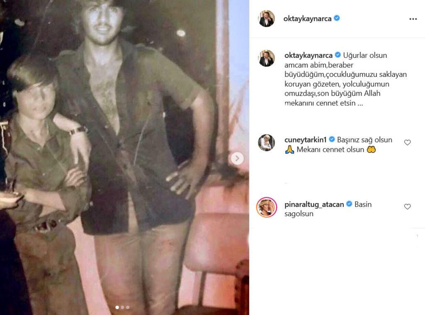
Task: Open oktaykaynarca username in caption
Action: (308, 55)
